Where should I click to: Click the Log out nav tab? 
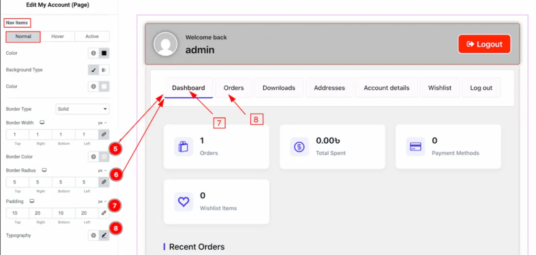[x=482, y=88]
